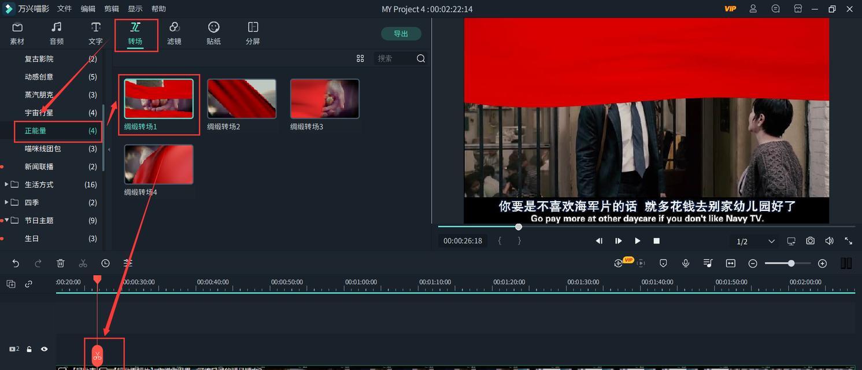Viewport: 862px width, 370px height.
Task: Open the 编辑 menu
Action: click(88, 9)
